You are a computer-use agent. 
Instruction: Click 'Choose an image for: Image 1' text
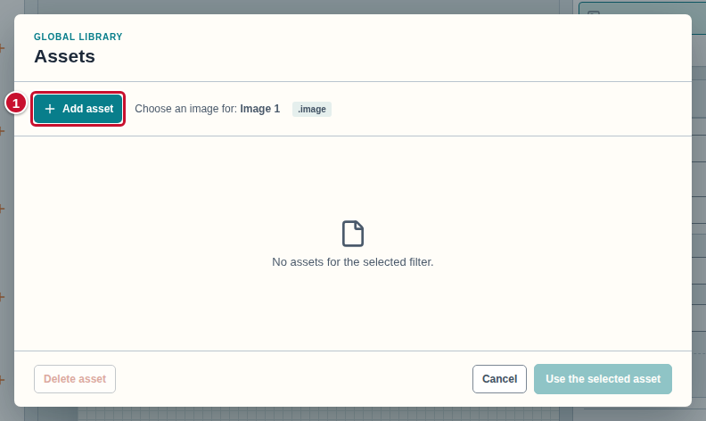(x=207, y=109)
